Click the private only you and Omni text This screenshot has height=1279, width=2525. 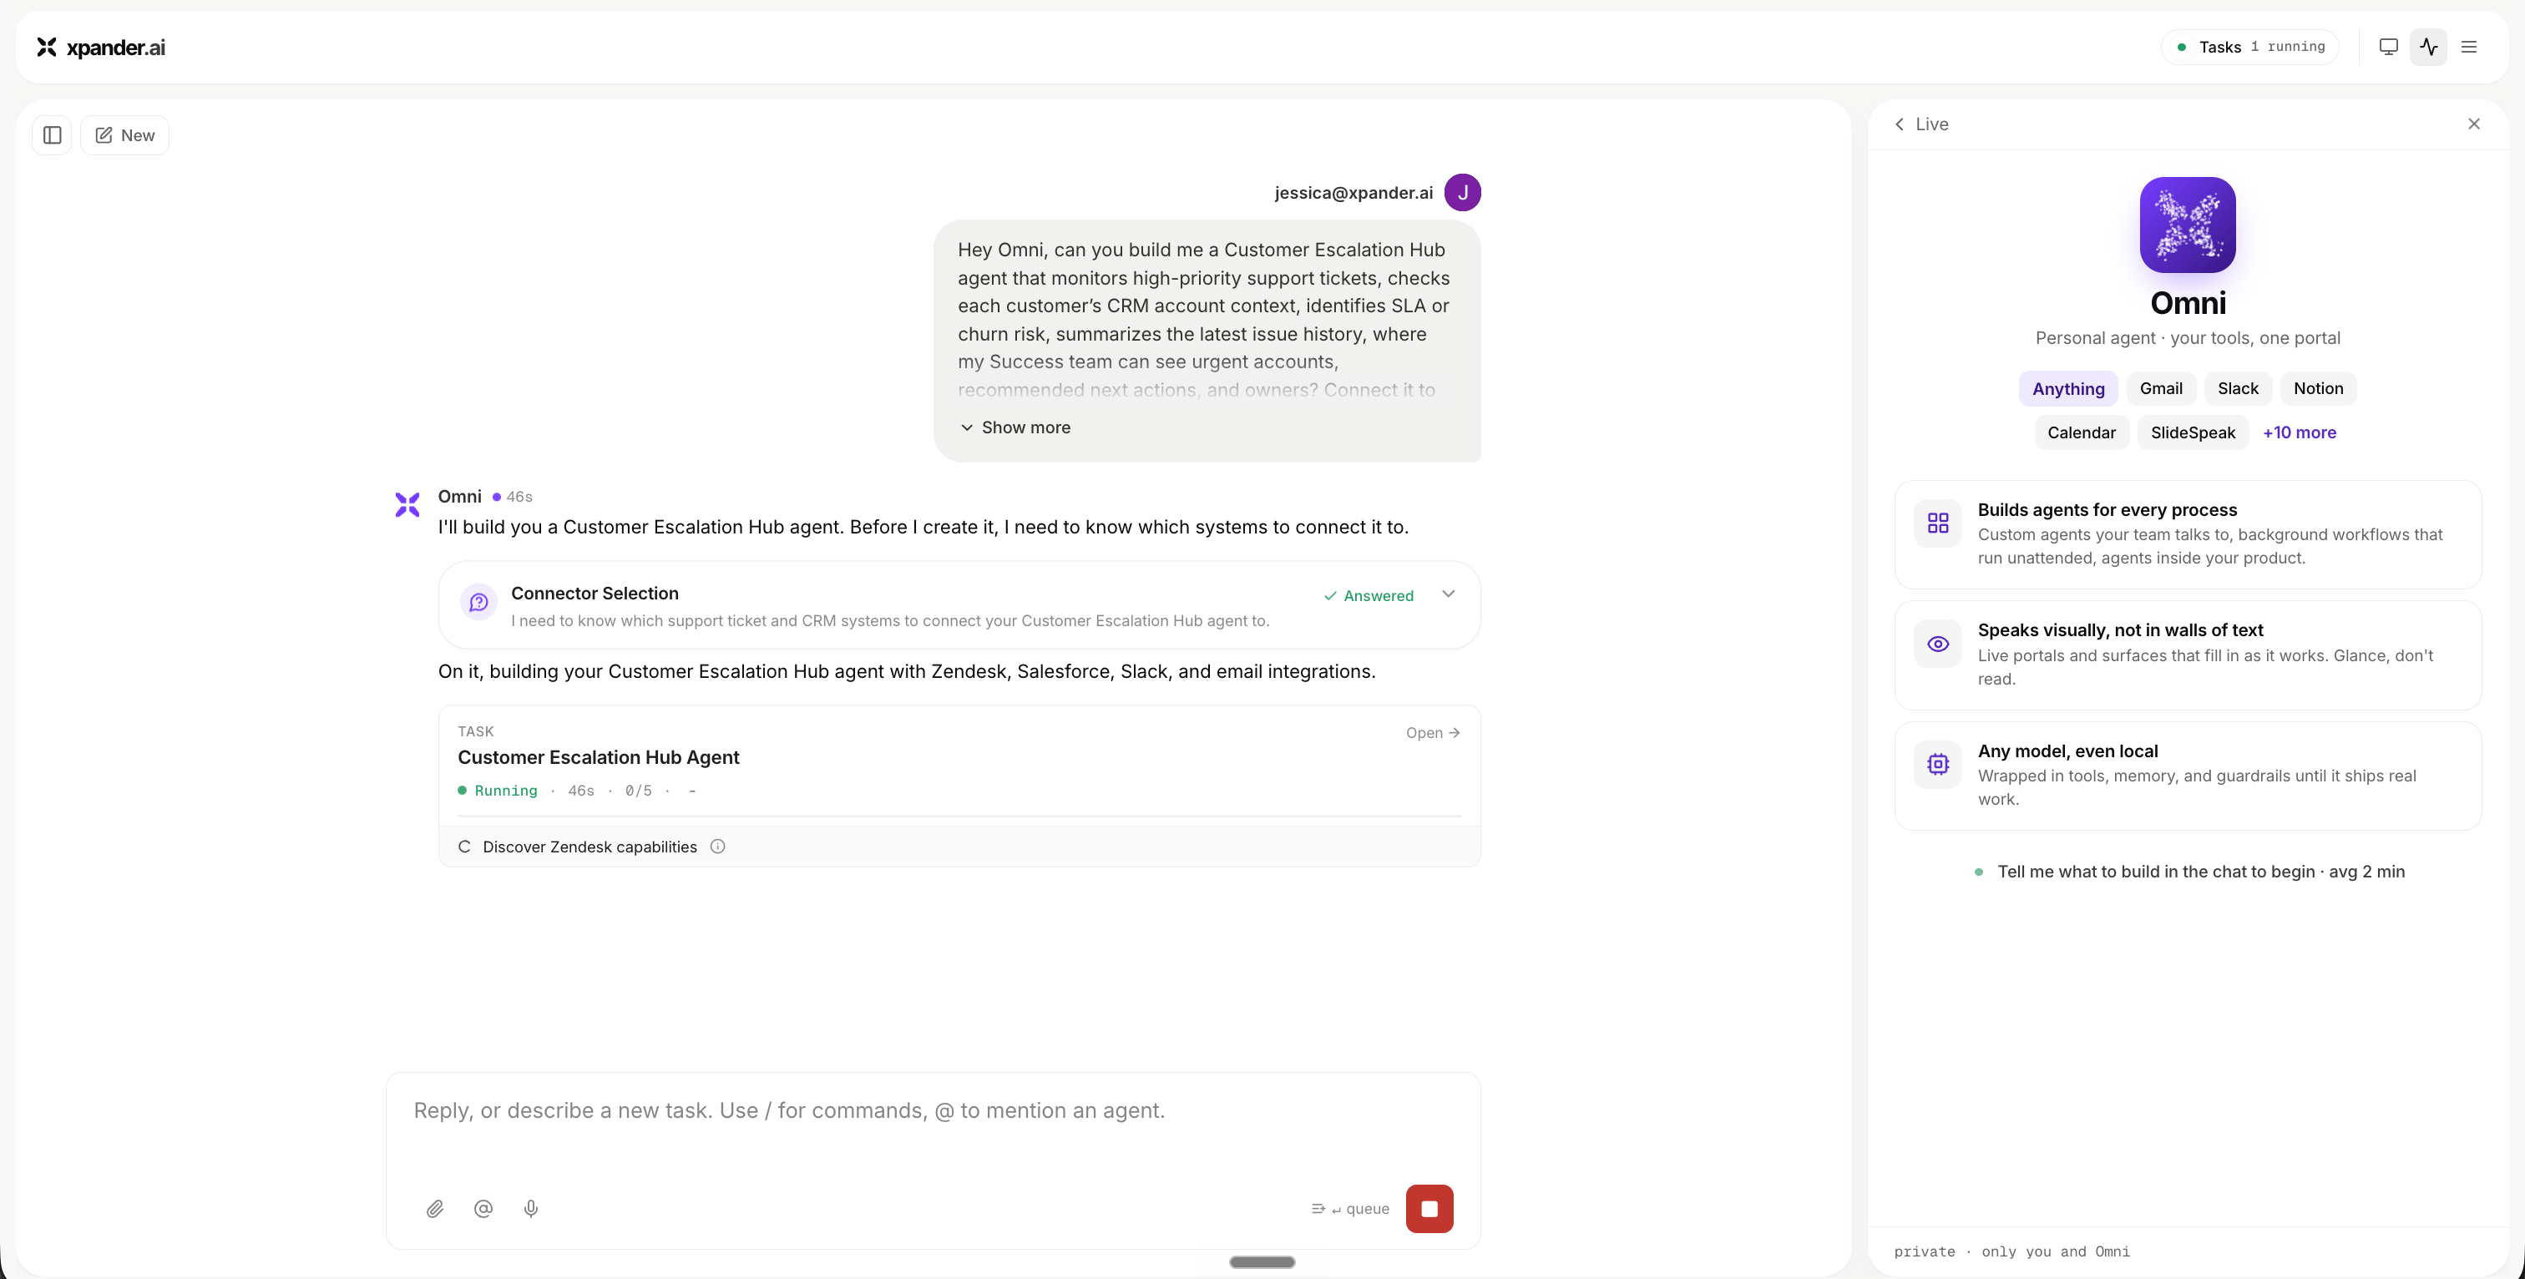[x=2011, y=1251]
